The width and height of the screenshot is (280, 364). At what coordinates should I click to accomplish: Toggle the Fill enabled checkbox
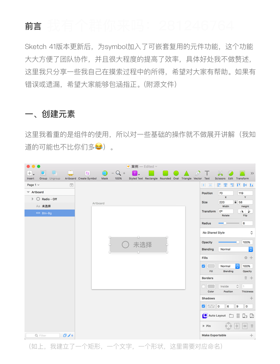tap(203, 266)
